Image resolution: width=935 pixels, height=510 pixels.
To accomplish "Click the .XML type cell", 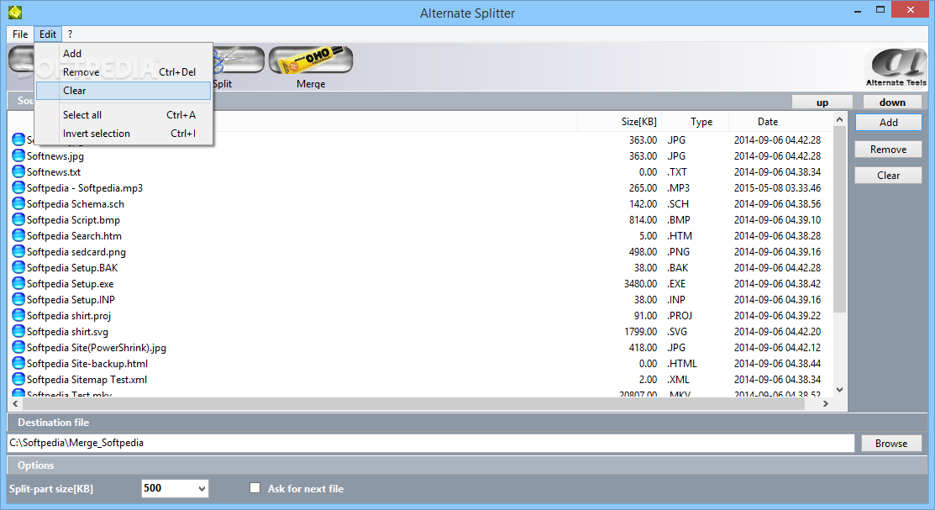I will tap(678, 380).
